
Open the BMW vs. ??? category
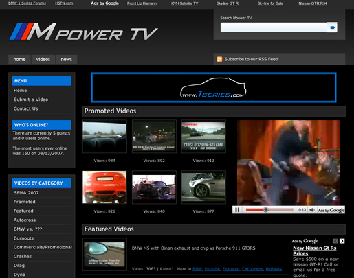coord(27,229)
